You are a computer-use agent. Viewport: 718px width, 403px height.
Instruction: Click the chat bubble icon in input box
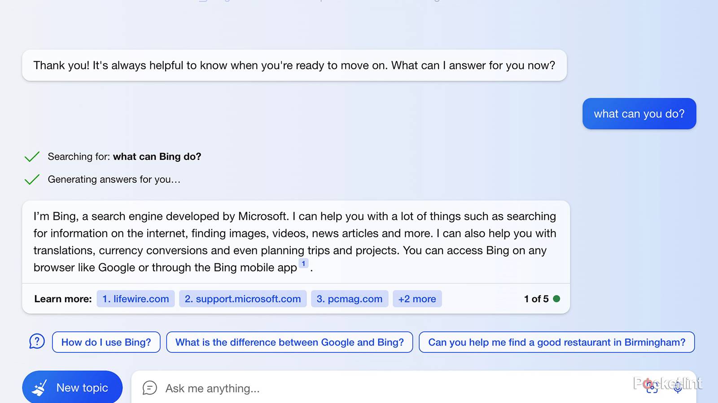pyautogui.click(x=149, y=388)
